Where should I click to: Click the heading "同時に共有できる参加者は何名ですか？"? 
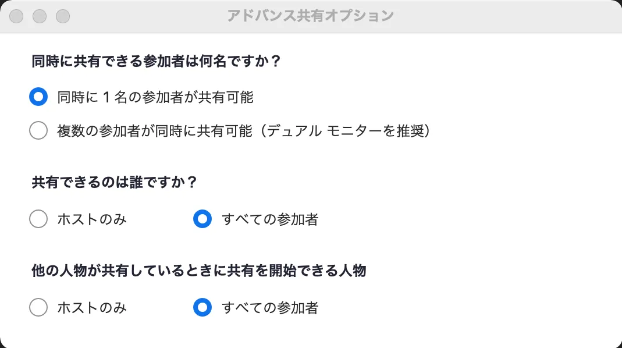[x=157, y=62]
